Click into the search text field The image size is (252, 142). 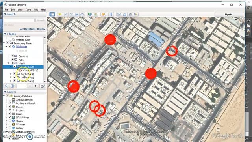pyautogui.click(x=19, y=20)
